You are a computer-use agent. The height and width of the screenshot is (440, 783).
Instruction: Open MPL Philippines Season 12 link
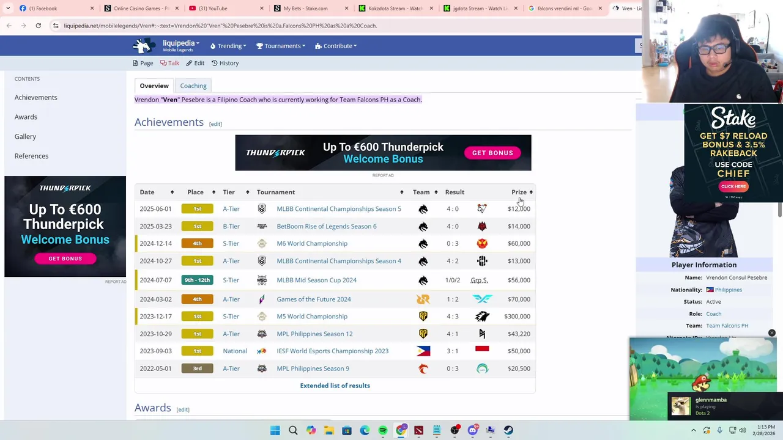pos(314,334)
